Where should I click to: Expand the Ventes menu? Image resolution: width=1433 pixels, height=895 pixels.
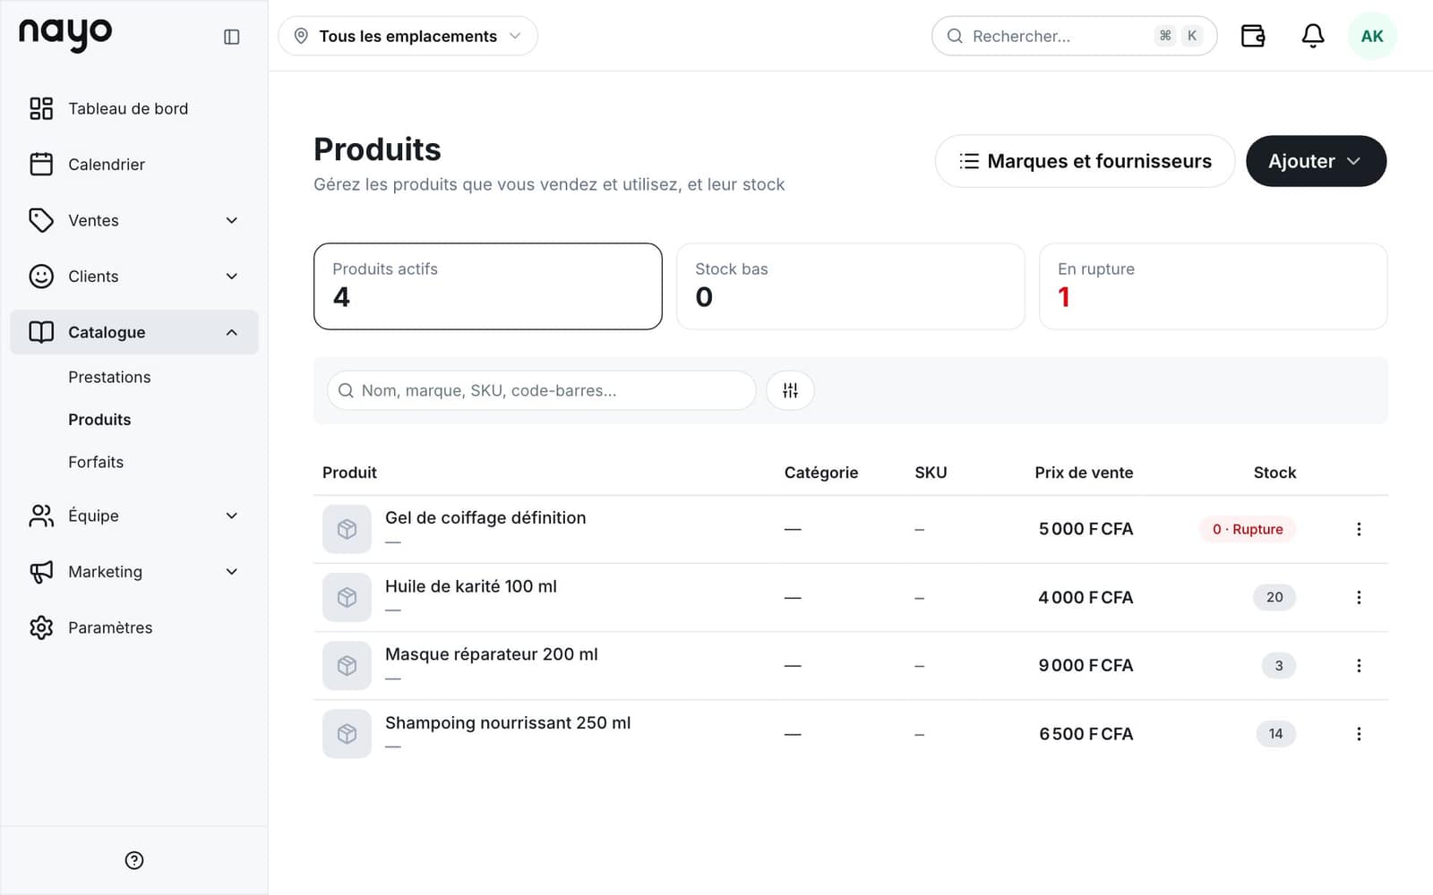(134, 220)
